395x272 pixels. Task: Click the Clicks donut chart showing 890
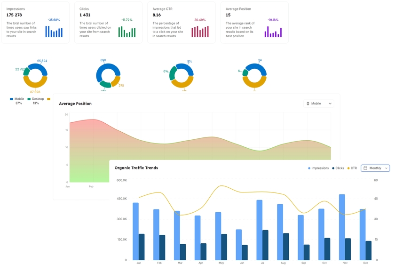tap(108, 75)
